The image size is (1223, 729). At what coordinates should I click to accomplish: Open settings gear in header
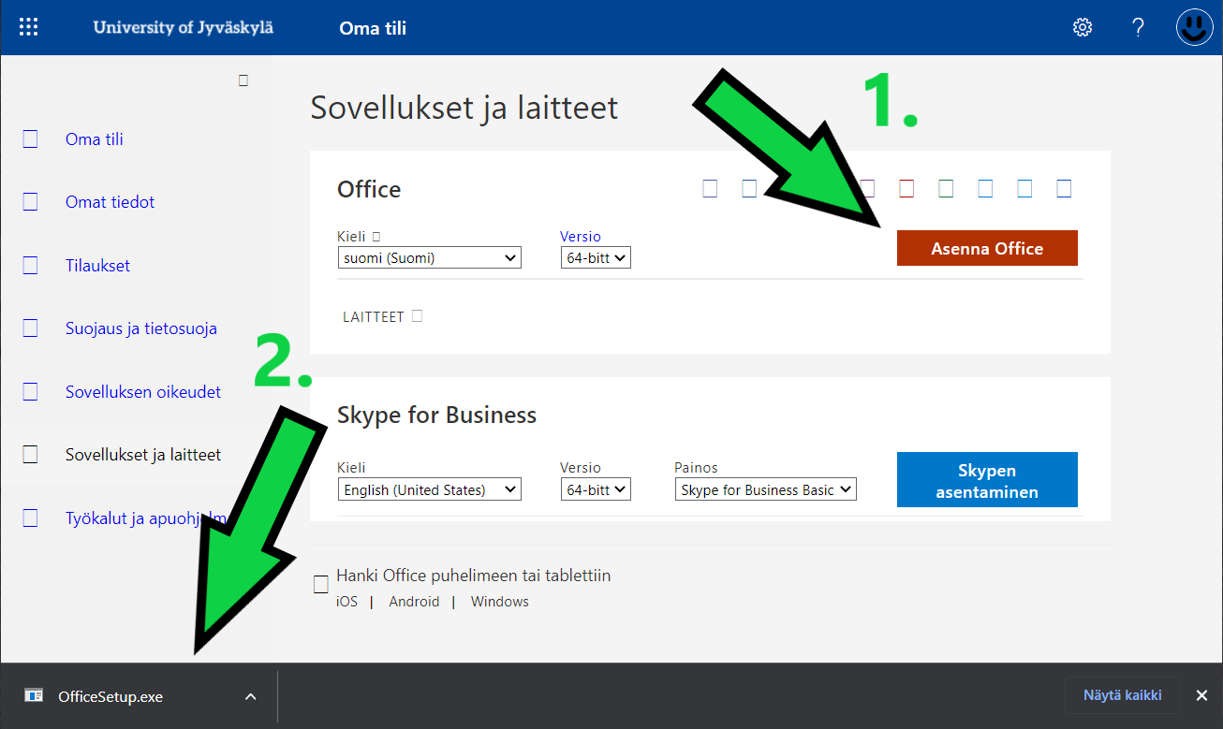tap(1082, 27)
